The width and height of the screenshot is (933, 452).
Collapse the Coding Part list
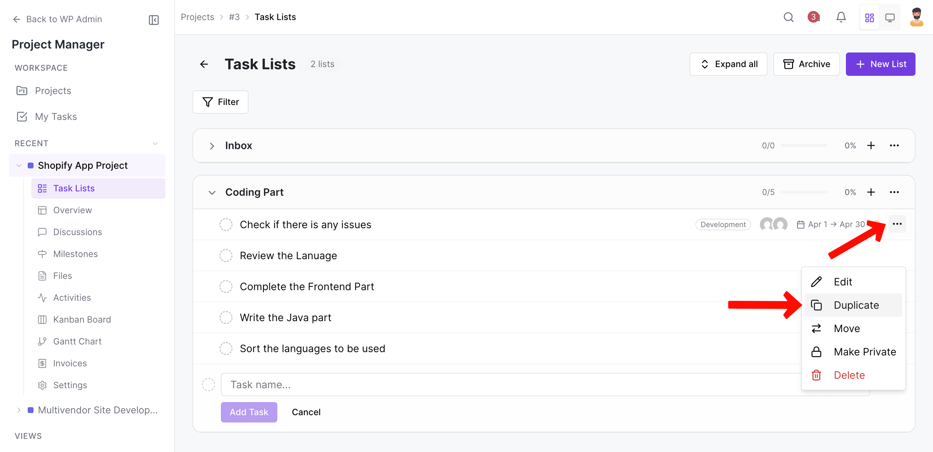click(212, 192)
